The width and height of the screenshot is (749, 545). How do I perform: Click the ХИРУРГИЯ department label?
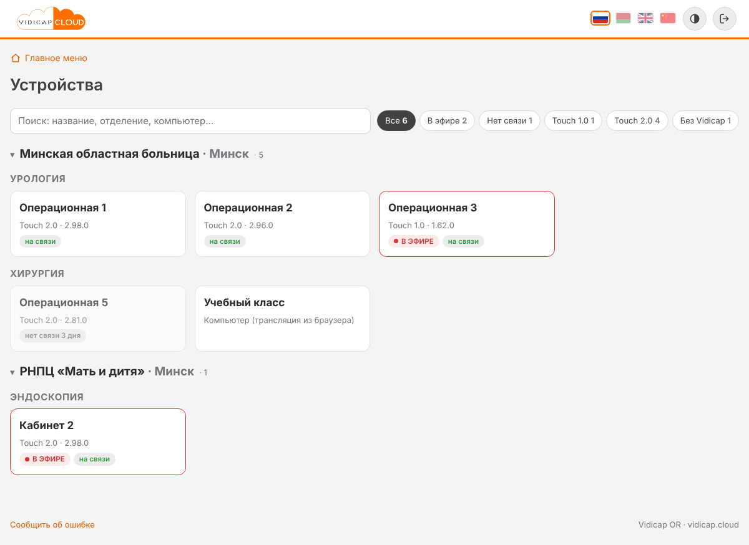coord(37,274)
